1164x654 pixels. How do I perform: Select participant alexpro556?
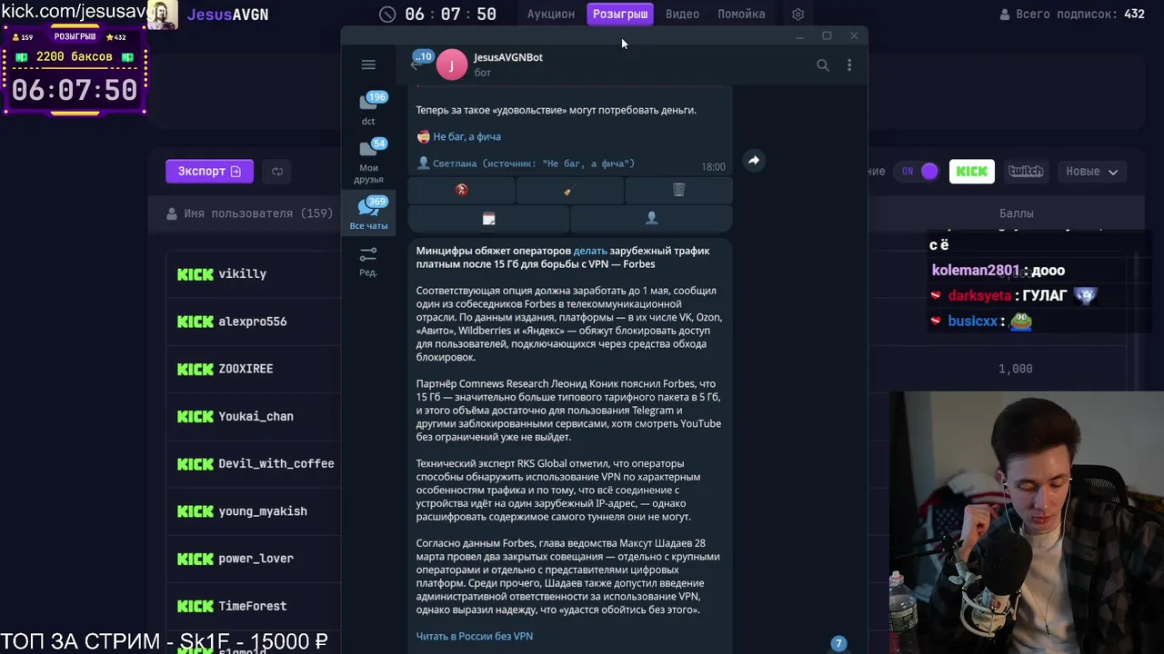[x=252, y=322]
